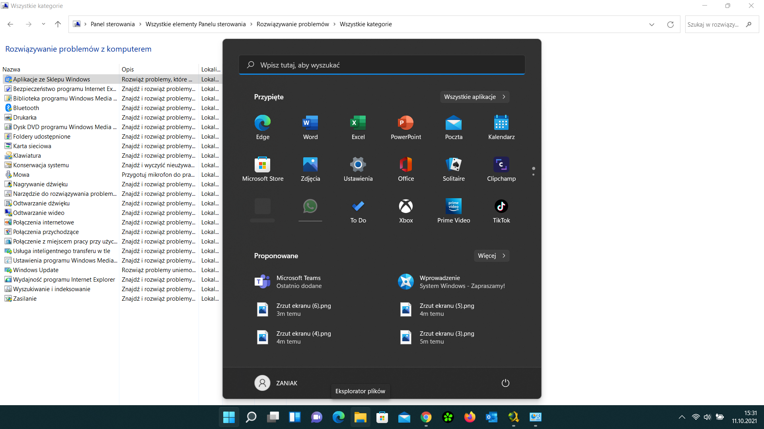Launch Microsoft Store from pinned apps

pyautogui.click(x=263, y=169)
